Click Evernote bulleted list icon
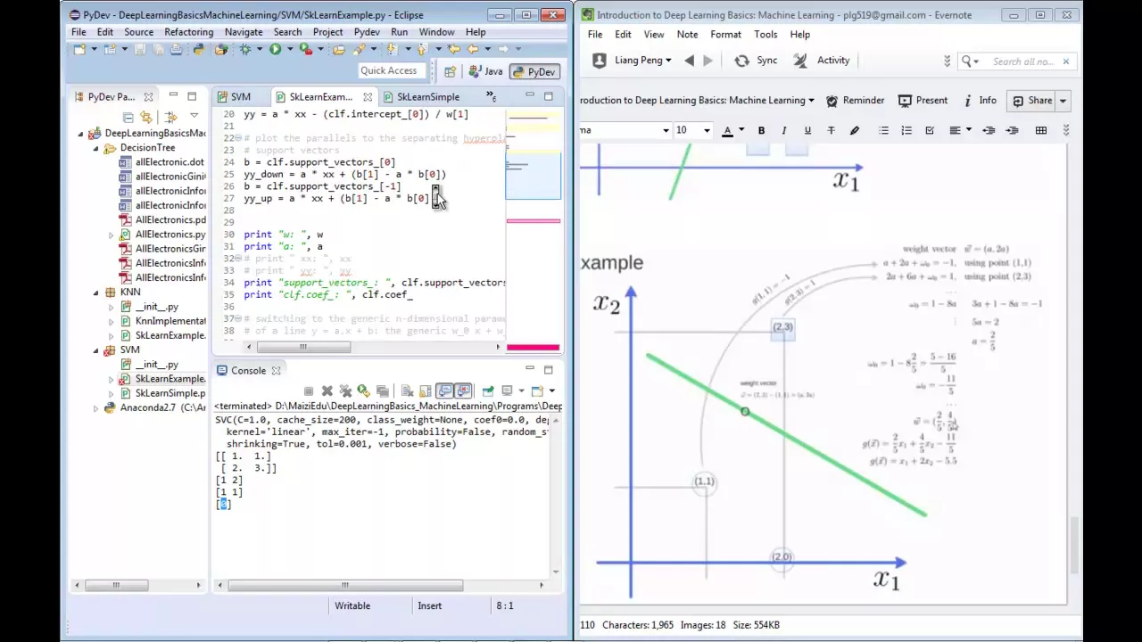The image size is (1142, 642). point(883,130)
